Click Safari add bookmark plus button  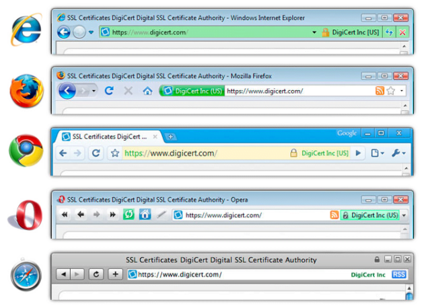[x=116, y=274]
